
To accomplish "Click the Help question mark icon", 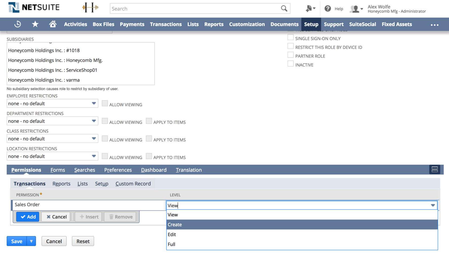I will [x=328, y=9].
